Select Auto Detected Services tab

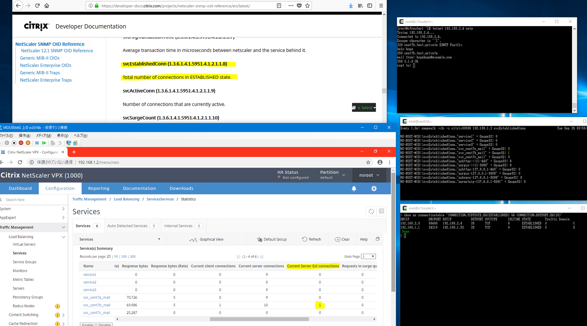(133, 226)
